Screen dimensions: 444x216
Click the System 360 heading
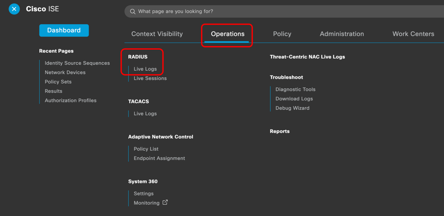(143, 181)
